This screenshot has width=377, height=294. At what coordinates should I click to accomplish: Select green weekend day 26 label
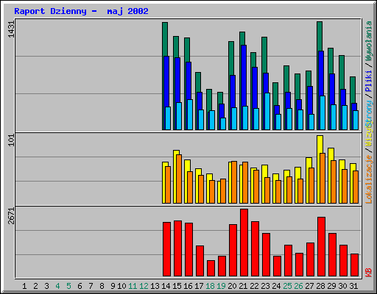point(298,286)
